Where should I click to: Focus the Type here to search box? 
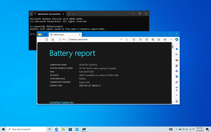(x=27, y=129)
